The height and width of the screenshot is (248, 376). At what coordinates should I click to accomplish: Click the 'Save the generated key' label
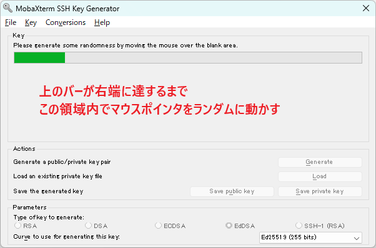[48, 191]
